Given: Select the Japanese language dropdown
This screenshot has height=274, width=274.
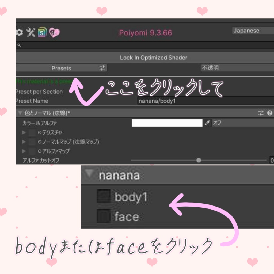Looking at the screenshot, I should pyautogui.click(x=253, y=31).
